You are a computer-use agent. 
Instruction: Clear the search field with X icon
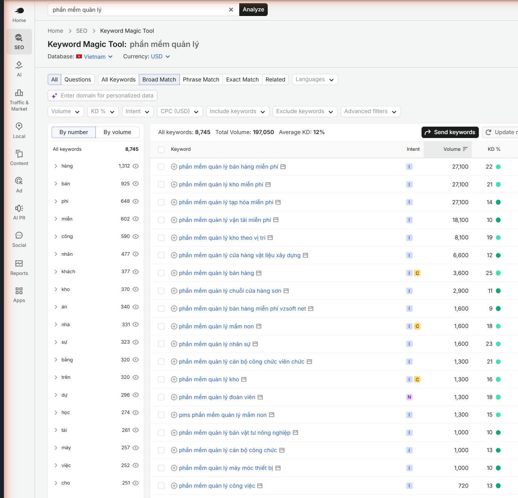231,10
